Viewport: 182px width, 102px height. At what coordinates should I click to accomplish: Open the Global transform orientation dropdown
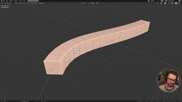click(x=84, y=3)
